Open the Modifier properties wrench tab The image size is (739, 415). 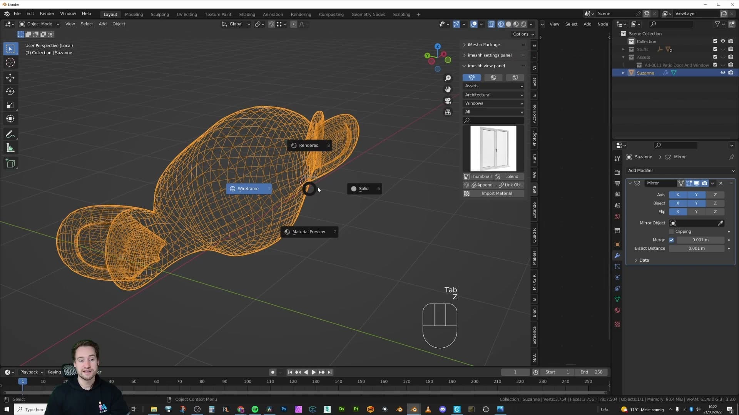[x=617, y=256]
